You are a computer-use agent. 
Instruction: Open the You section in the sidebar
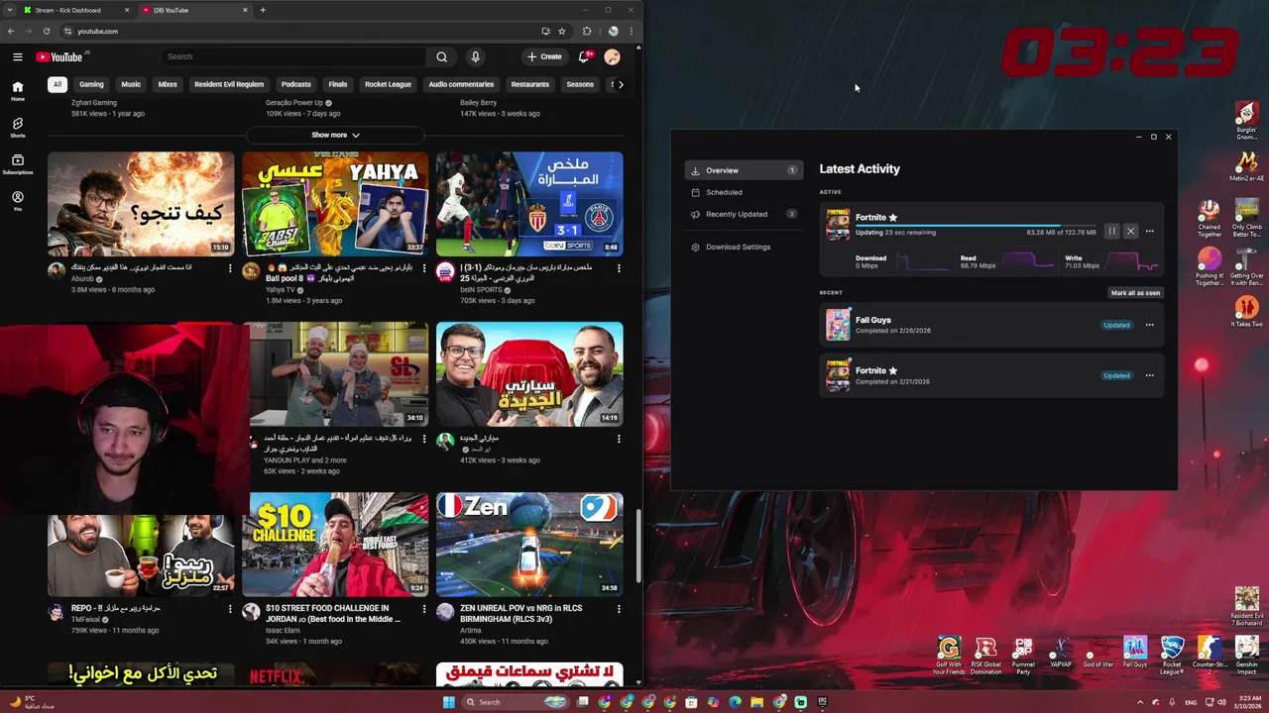point(17,201)
